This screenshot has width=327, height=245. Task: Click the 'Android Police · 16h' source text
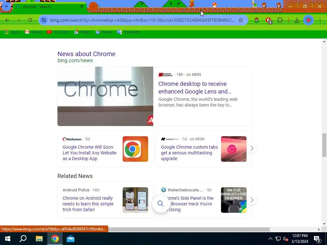coord(81,190)
